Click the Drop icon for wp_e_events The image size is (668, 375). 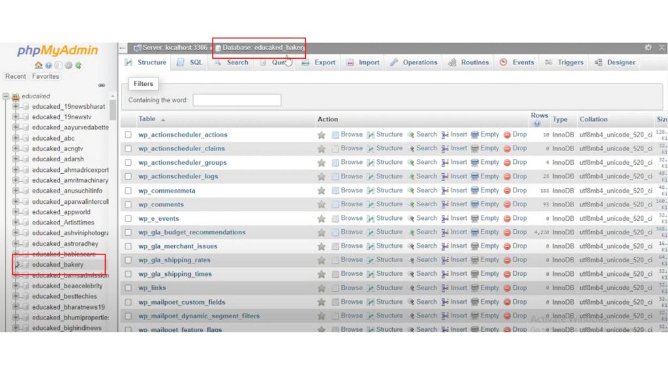(507, 219)
